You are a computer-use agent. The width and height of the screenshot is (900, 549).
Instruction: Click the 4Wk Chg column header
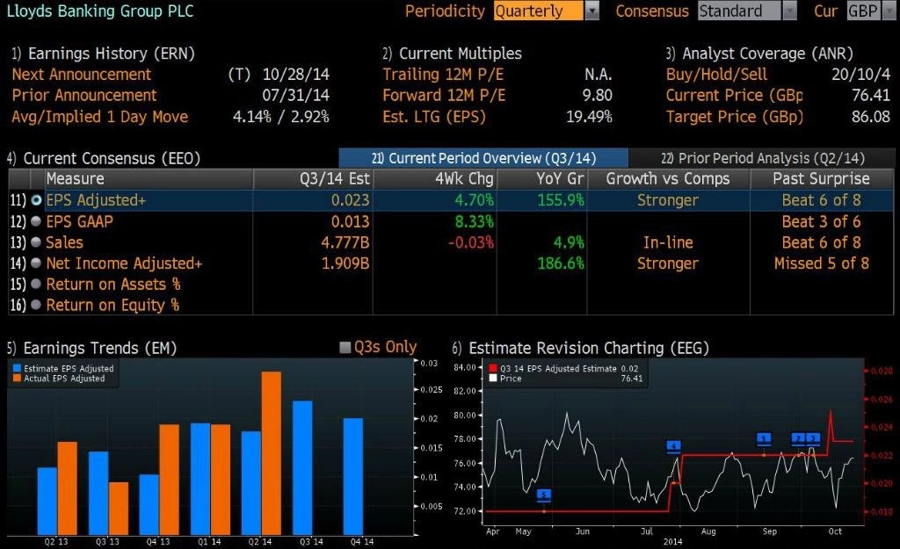(x=434, y=179)
